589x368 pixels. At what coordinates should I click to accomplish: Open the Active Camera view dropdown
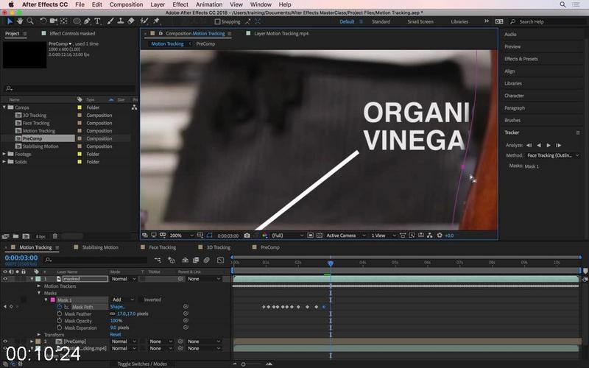tap(345, 236)
